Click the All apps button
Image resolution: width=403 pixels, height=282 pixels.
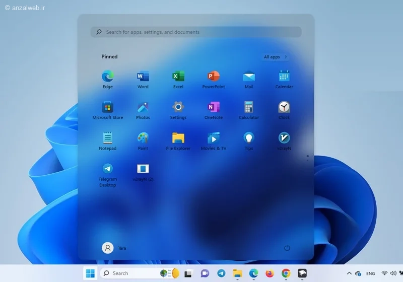(x=275, y=57)
